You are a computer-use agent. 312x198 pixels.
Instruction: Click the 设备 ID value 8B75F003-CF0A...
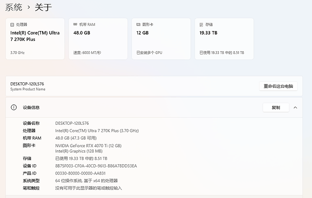coord(96,166)
